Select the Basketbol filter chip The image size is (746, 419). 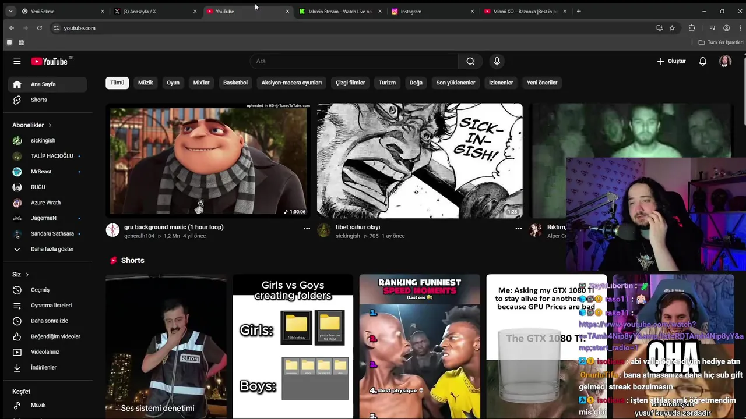point(235,83)
